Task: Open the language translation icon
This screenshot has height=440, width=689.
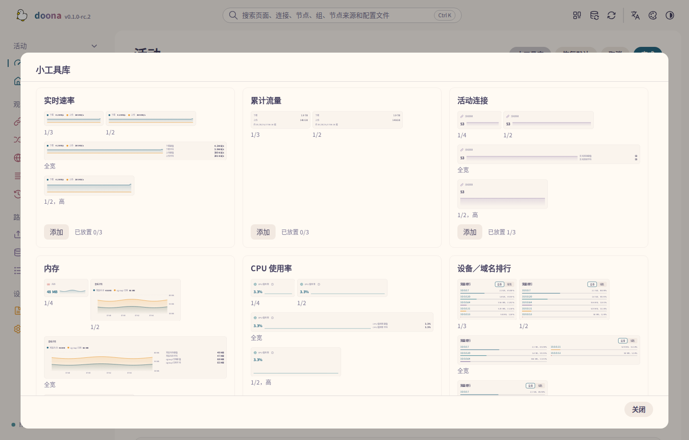Action: [635, 15]
